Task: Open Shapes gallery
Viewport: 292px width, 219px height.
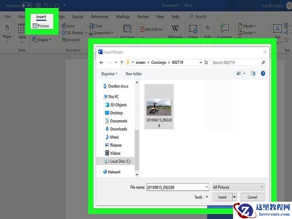Action: coord(42,40)
